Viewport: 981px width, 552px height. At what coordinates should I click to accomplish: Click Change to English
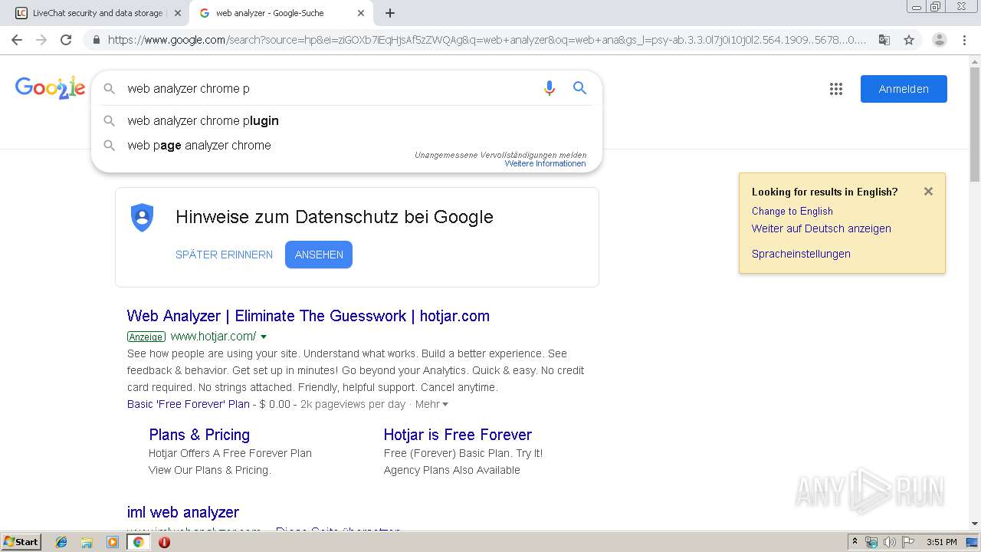coord(792,212)
